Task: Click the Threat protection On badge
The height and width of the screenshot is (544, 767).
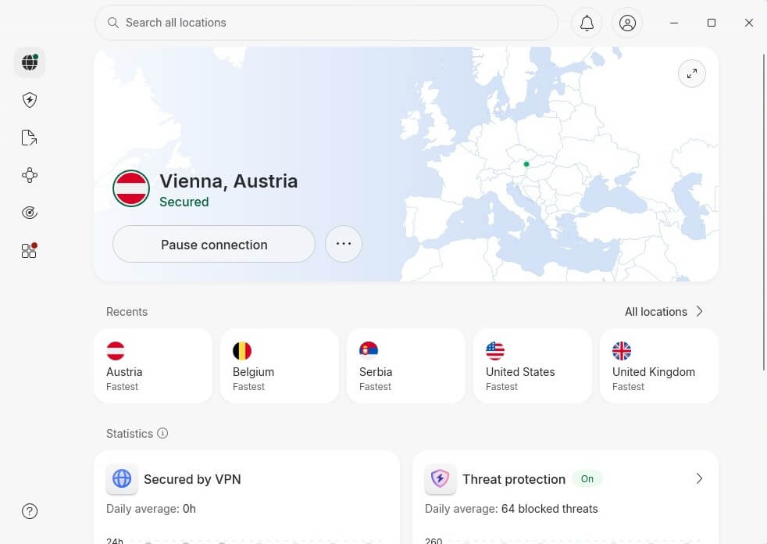Action: tap(587, 479)
